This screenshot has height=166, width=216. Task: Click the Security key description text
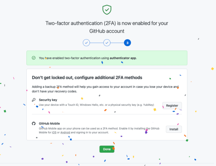[96, 105]
